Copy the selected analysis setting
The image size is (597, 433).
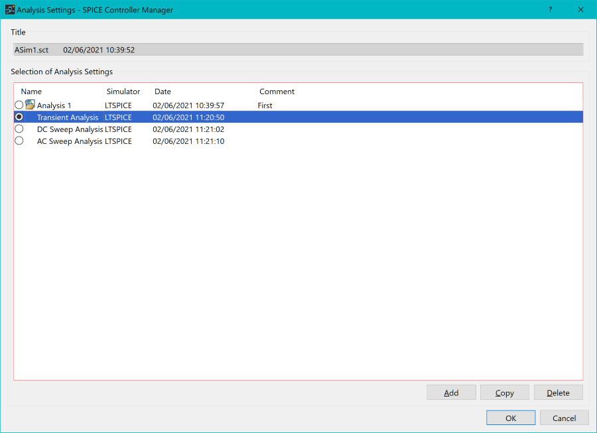pyautogui.click(x=504, y=393)
